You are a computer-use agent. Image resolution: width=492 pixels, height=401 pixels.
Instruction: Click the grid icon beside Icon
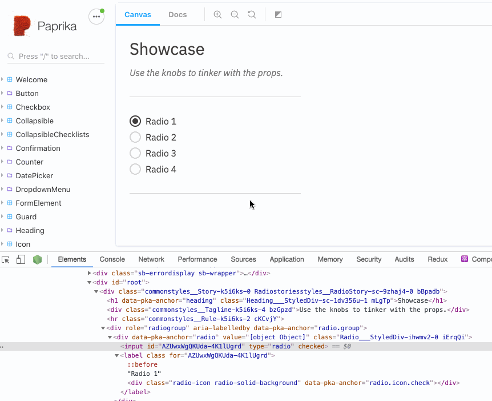[10, 244]
